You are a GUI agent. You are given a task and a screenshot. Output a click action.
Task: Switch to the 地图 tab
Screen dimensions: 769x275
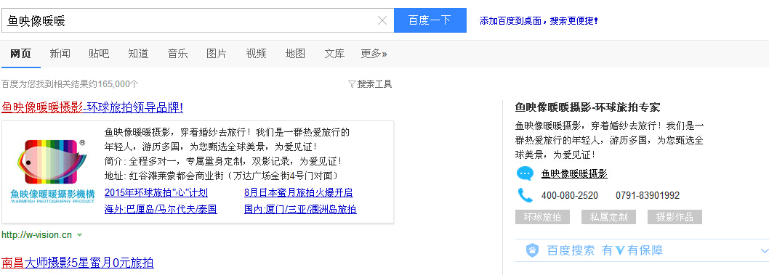[x=295, y=54]
